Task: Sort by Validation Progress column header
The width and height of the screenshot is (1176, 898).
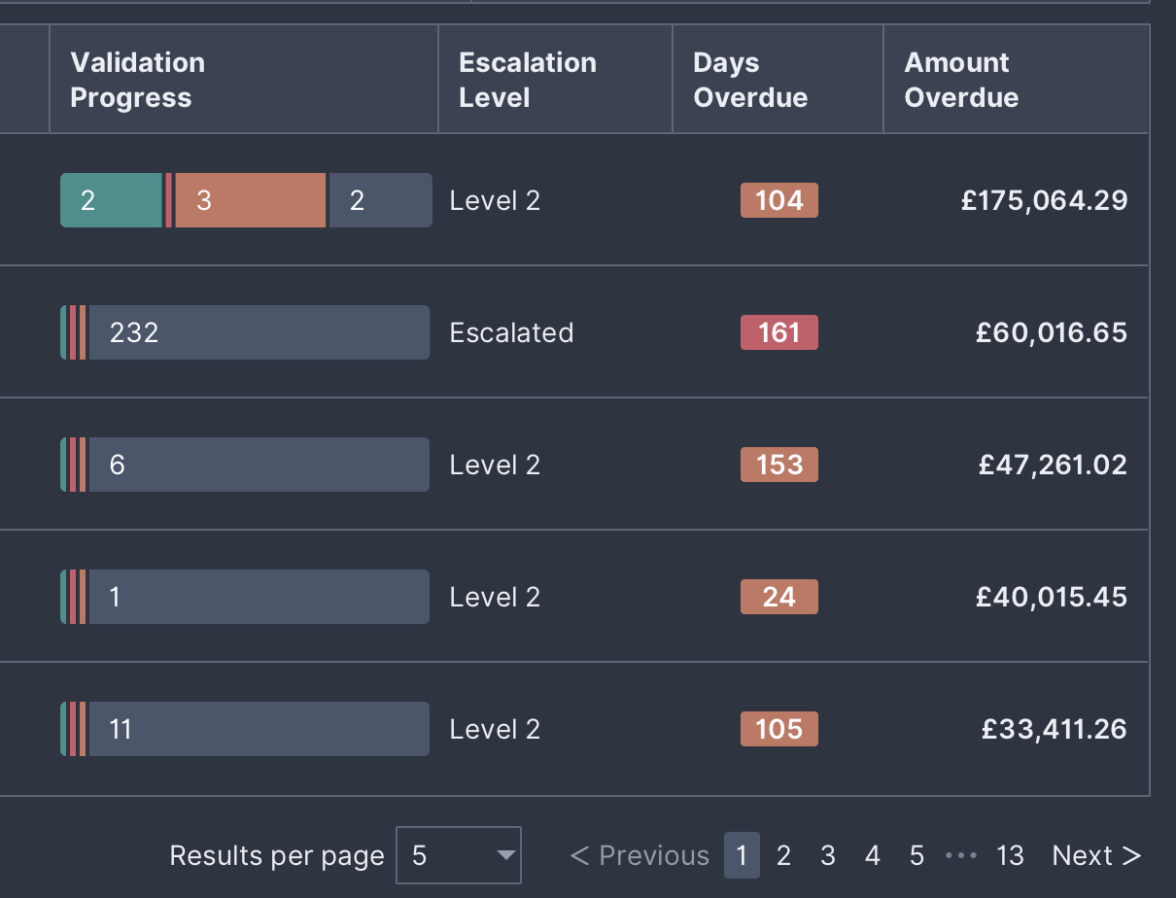Action: tap(137, 80)
